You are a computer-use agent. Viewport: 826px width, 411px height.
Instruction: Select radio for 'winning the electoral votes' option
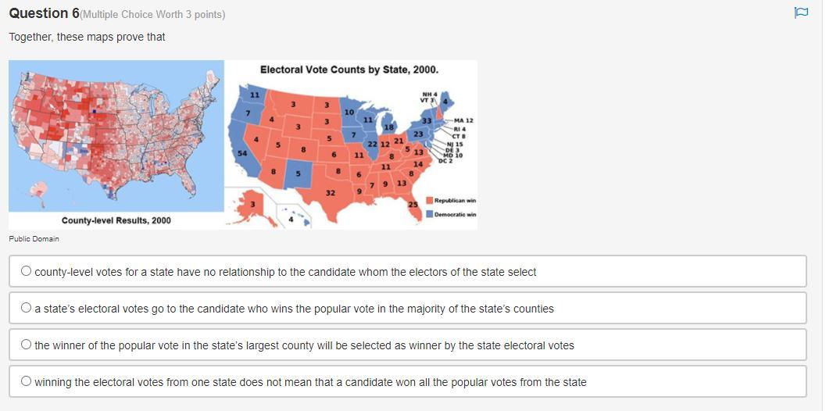pos(27,382)
